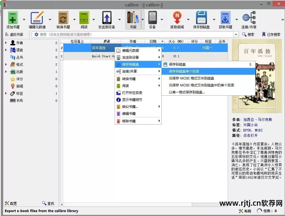Click the 添加书籍 (Add books) icon
Image resolution: width=285 pixels, height=216 pixels.
[x=13, y=18]
